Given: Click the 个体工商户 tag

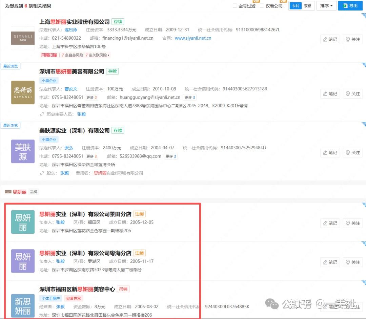Looking at the screenshot, I should click(50, 298).
